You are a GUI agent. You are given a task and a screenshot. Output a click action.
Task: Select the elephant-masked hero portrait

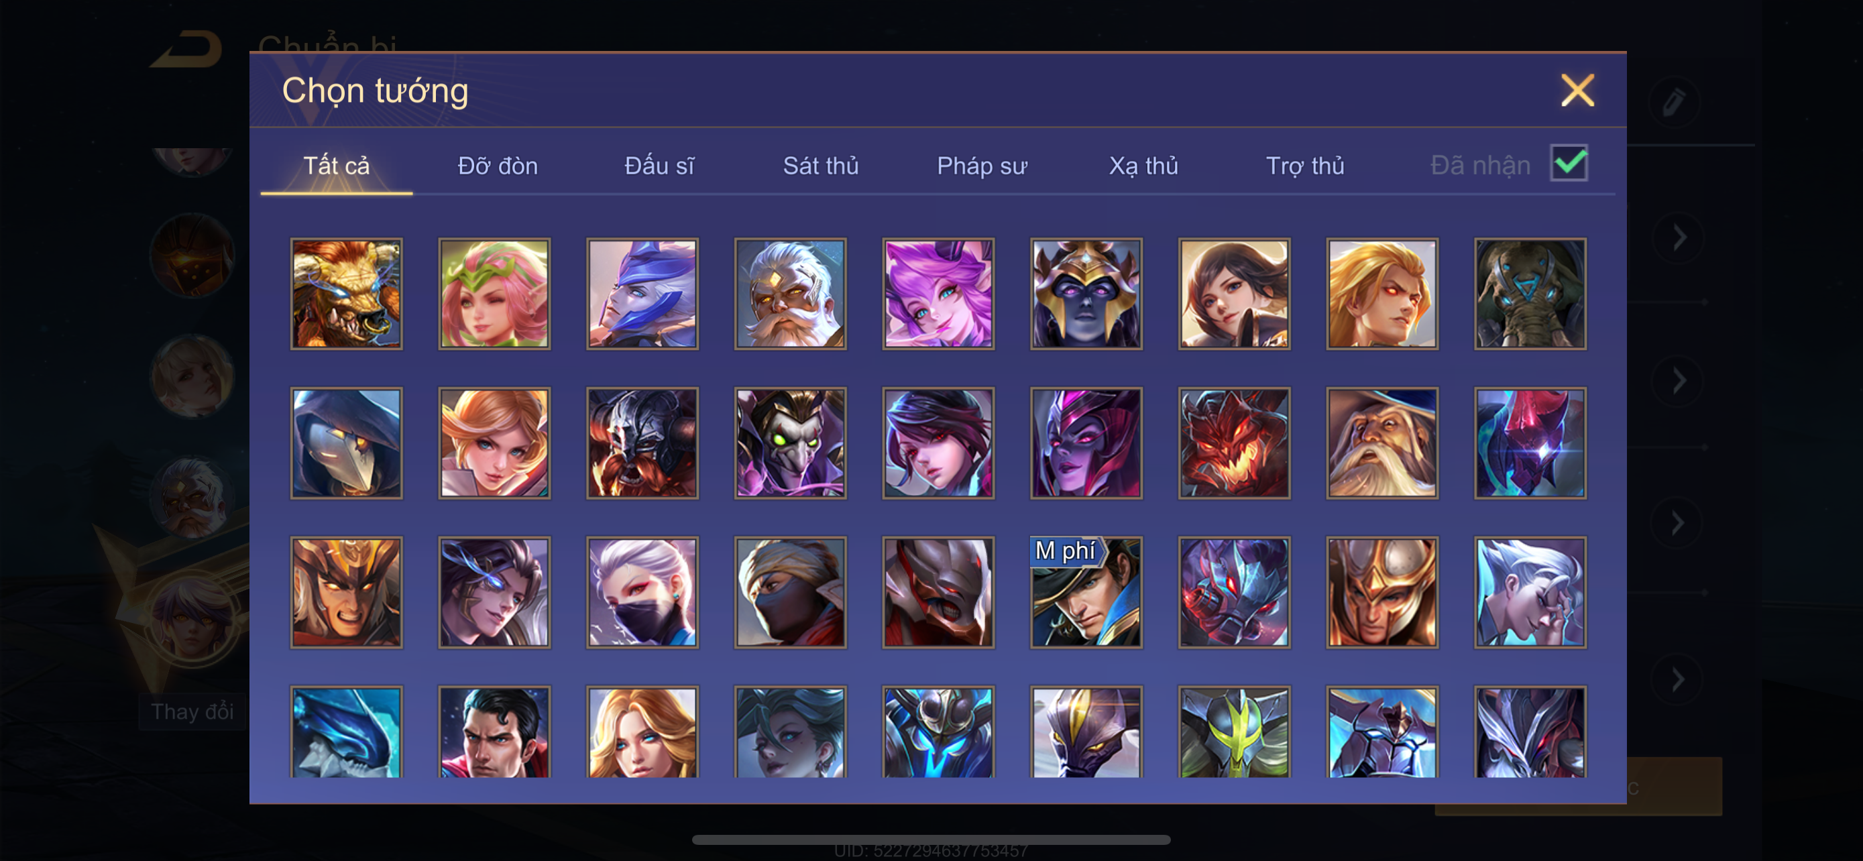point(1530,294)
